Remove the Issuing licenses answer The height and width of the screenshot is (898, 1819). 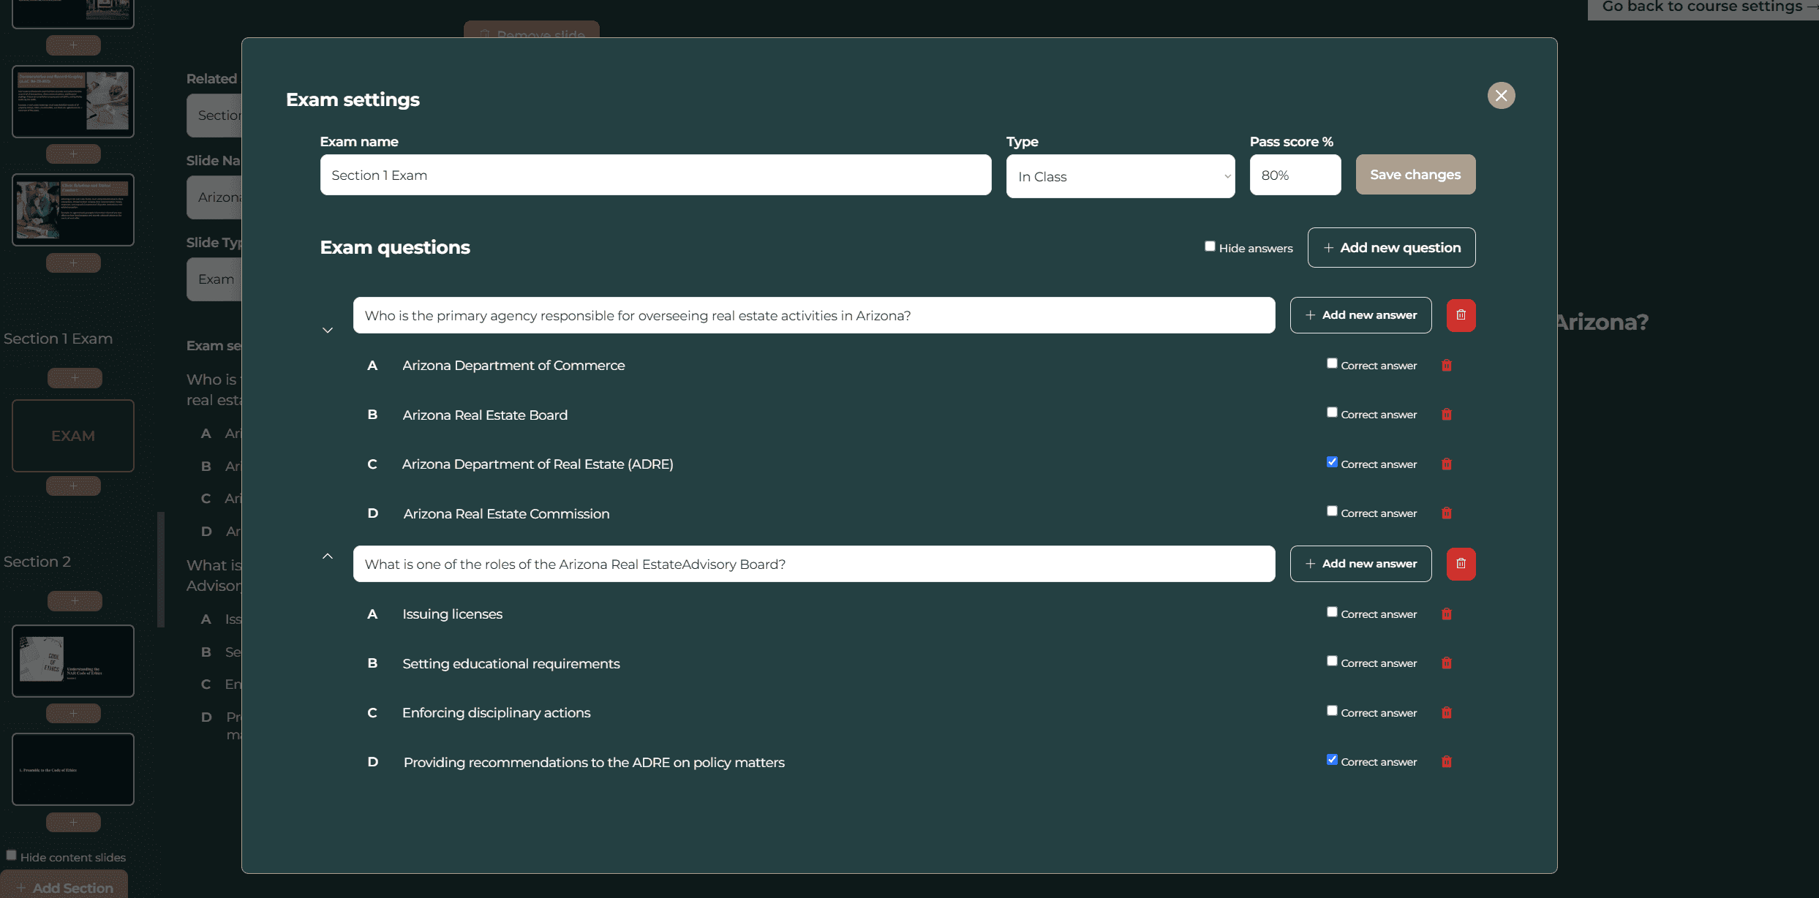pyautogui.click(x=1446, y=614)
